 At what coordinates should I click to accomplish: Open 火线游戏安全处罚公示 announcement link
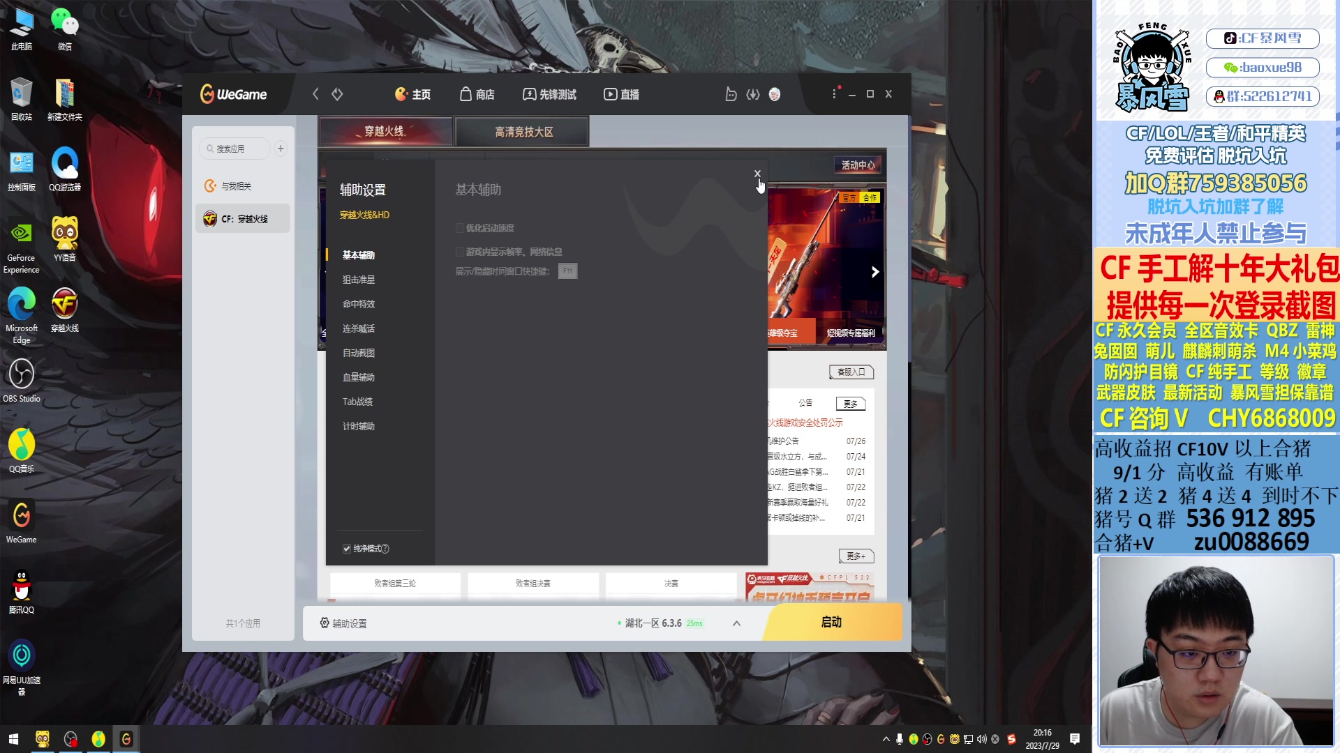[805, 423]
